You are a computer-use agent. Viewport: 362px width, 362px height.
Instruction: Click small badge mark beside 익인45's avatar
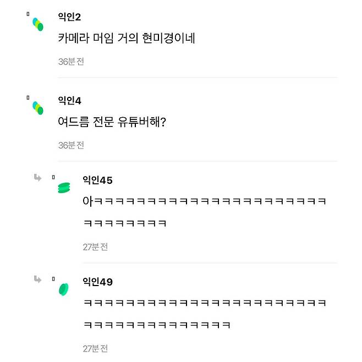click(53, 177)
